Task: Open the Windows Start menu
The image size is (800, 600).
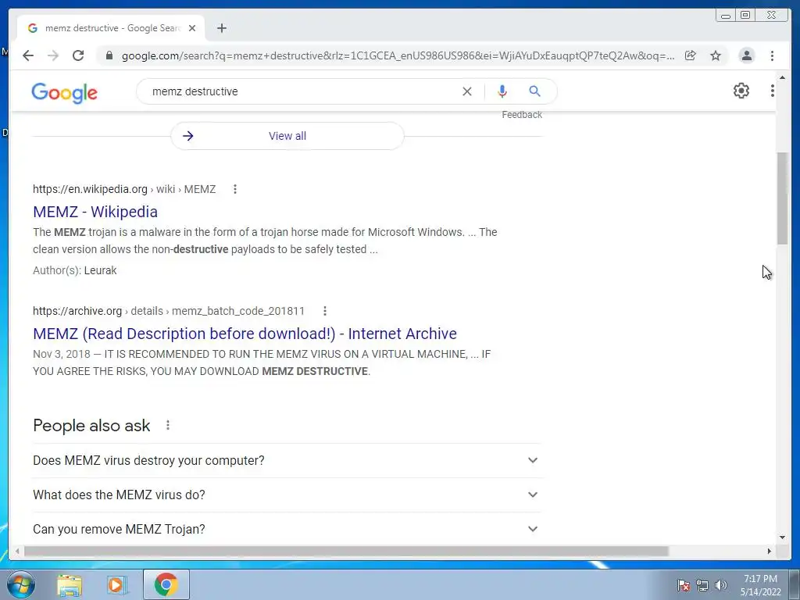Action: coord(20,584)
